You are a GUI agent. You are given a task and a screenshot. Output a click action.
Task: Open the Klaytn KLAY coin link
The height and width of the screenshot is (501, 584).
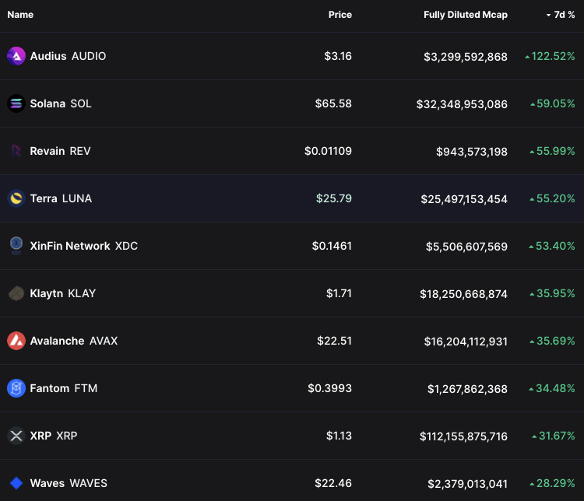click(x=63, y=293)
